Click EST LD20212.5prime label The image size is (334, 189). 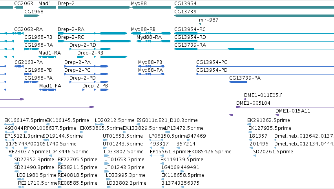tap(115, 120)
